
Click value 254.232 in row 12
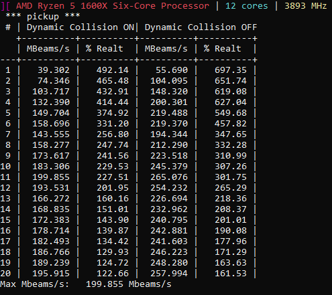pos(169,188)
